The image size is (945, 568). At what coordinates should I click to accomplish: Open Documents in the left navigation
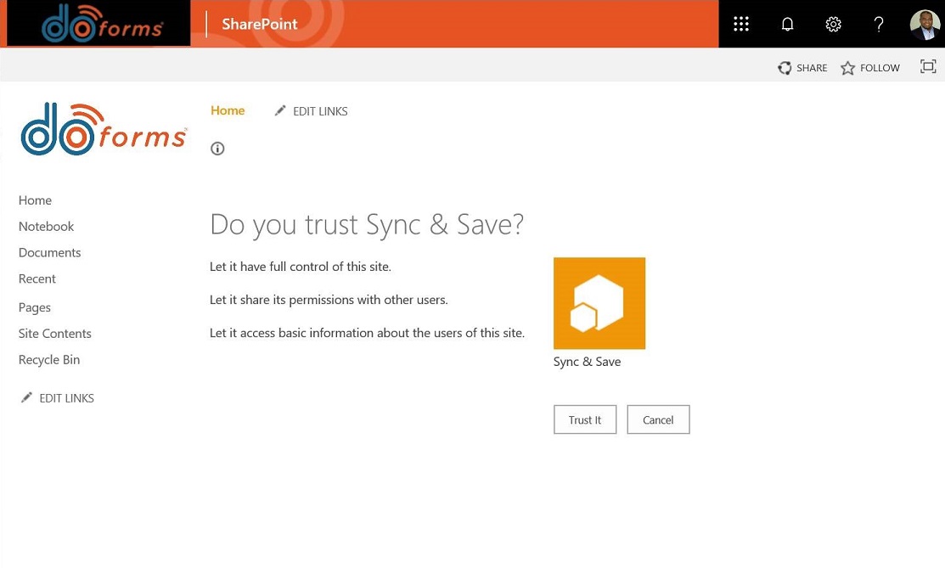point(49,253)
